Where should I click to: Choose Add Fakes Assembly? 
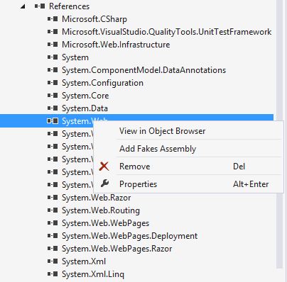[x=188, y=149]
